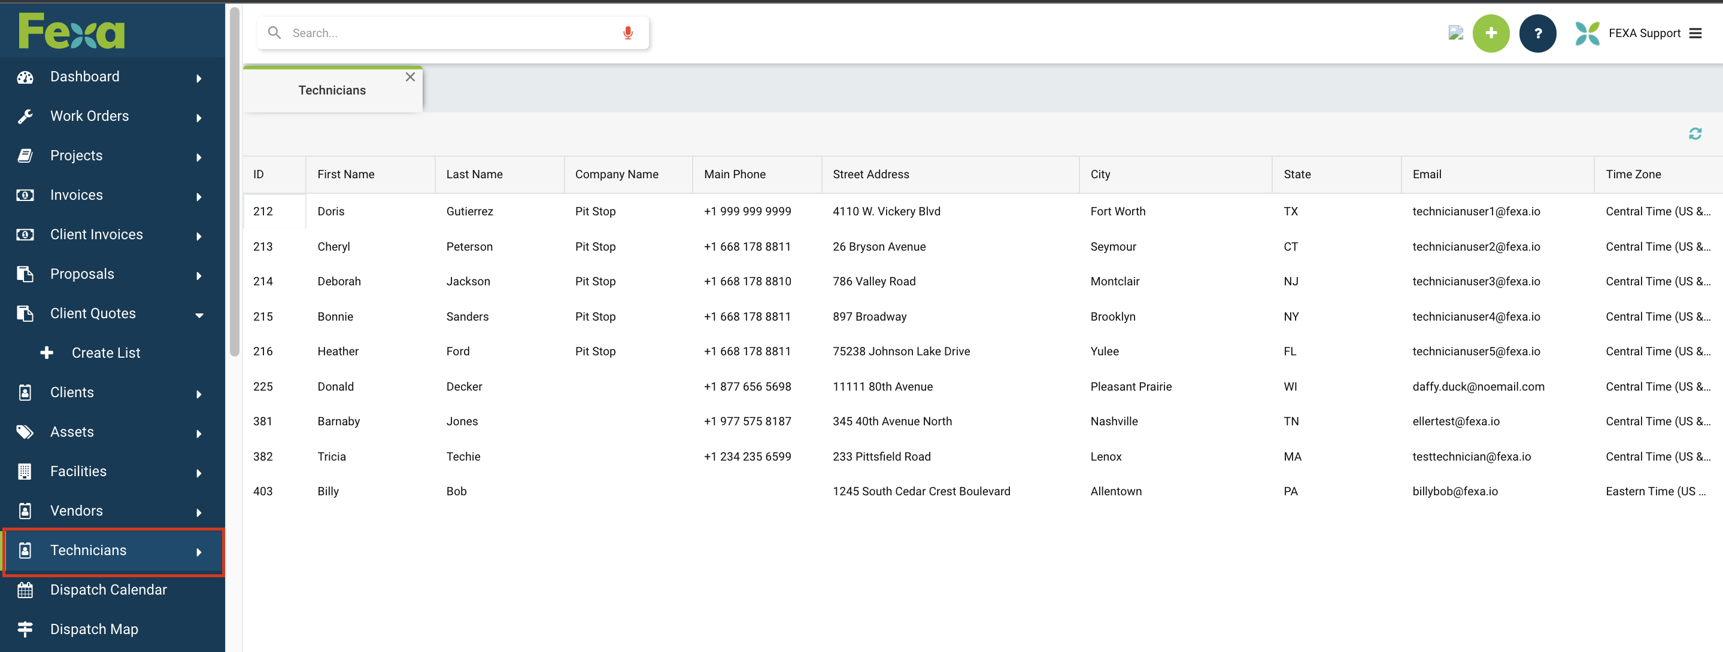
Task: Open the Dashboard icon in sidebar
Action: (25, 77)
